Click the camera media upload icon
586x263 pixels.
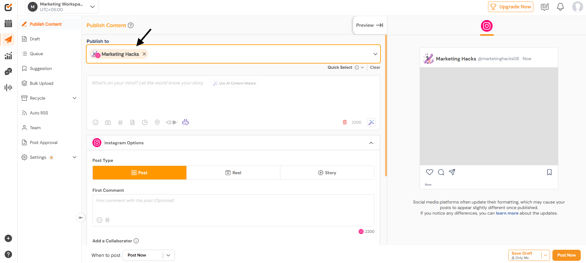108,122
